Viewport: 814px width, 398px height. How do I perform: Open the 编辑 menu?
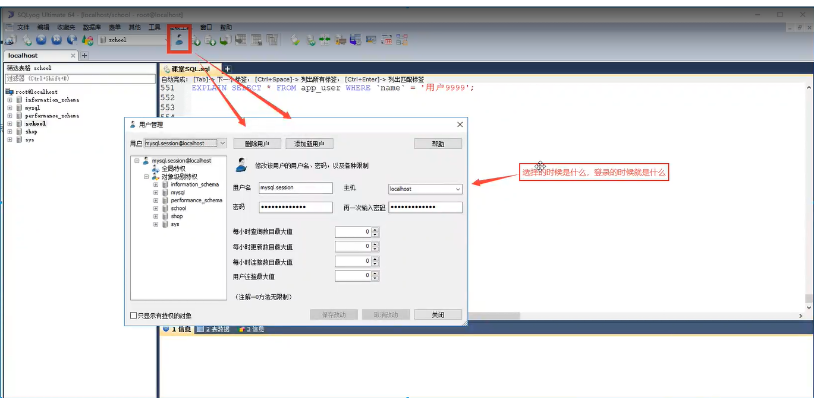(43, 27)
